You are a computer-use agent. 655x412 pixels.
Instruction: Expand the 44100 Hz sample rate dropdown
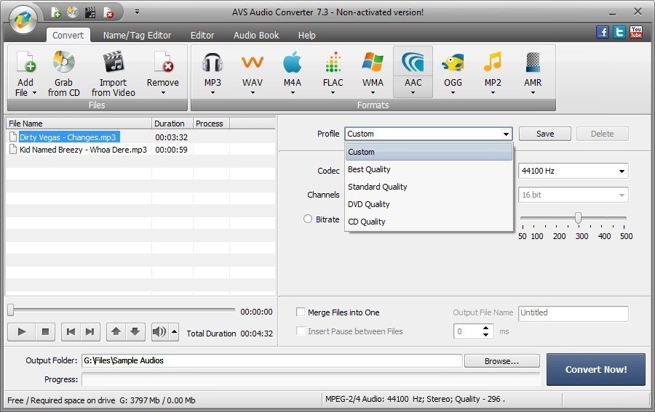click(622, 171)
